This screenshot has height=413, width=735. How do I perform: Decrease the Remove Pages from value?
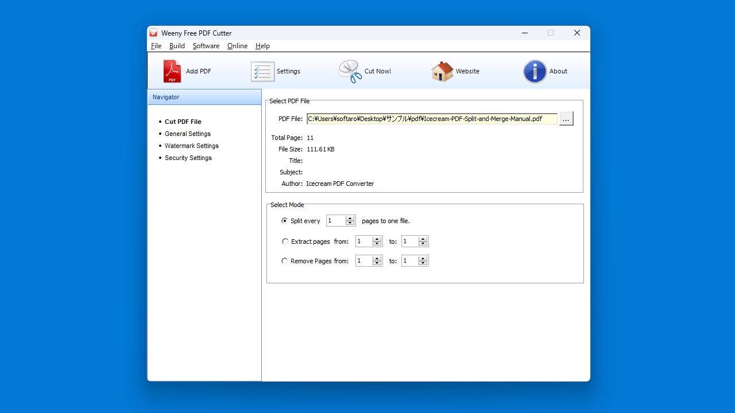pos(377,263)
